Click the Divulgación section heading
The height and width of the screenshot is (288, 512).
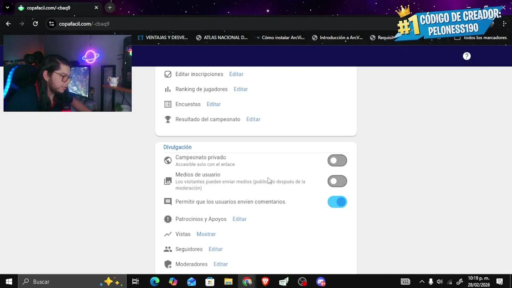coord(177,147)
